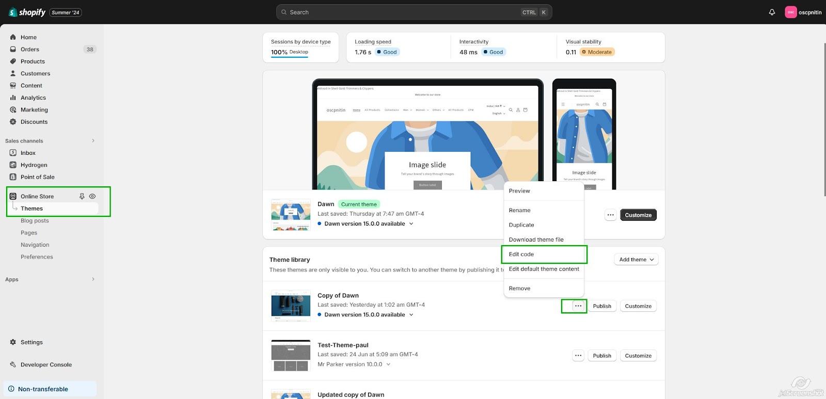
Task: Click Customize button for Dawn current theme
Action: pyautogui.click(x=638, y=215)
